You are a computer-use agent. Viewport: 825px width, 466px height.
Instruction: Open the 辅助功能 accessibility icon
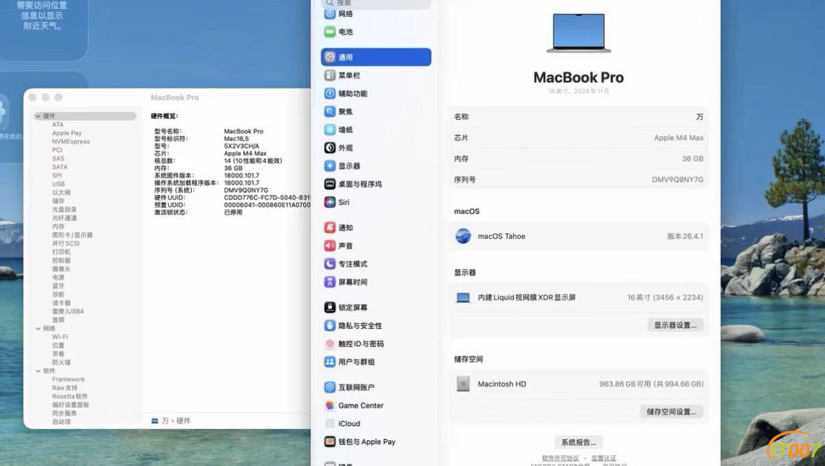330,93
